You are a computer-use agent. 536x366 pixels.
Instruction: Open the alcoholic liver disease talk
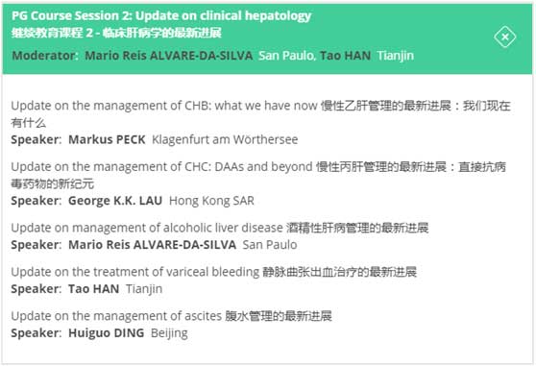pos(220,228)
